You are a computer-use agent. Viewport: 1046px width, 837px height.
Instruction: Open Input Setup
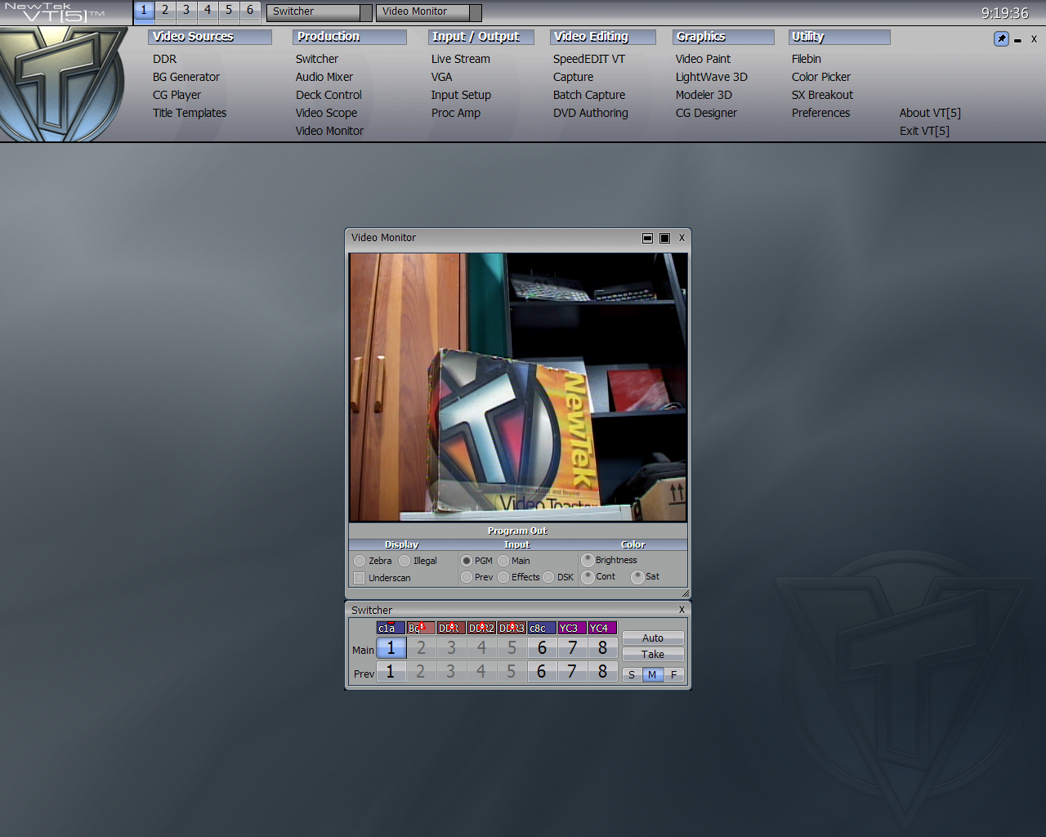(x=461, y=95)
